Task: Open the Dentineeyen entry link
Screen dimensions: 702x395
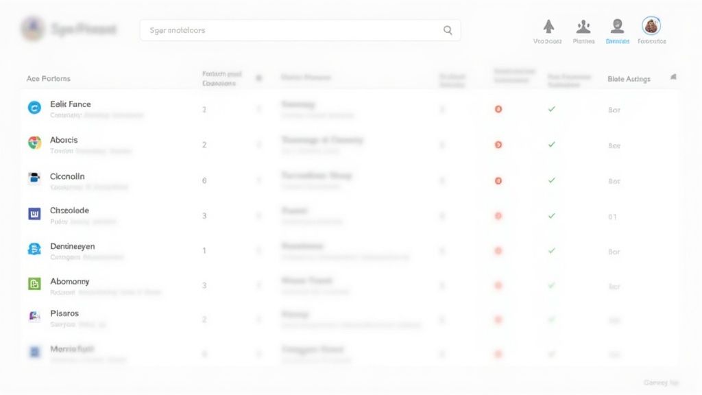Action: tap(73, 246)
